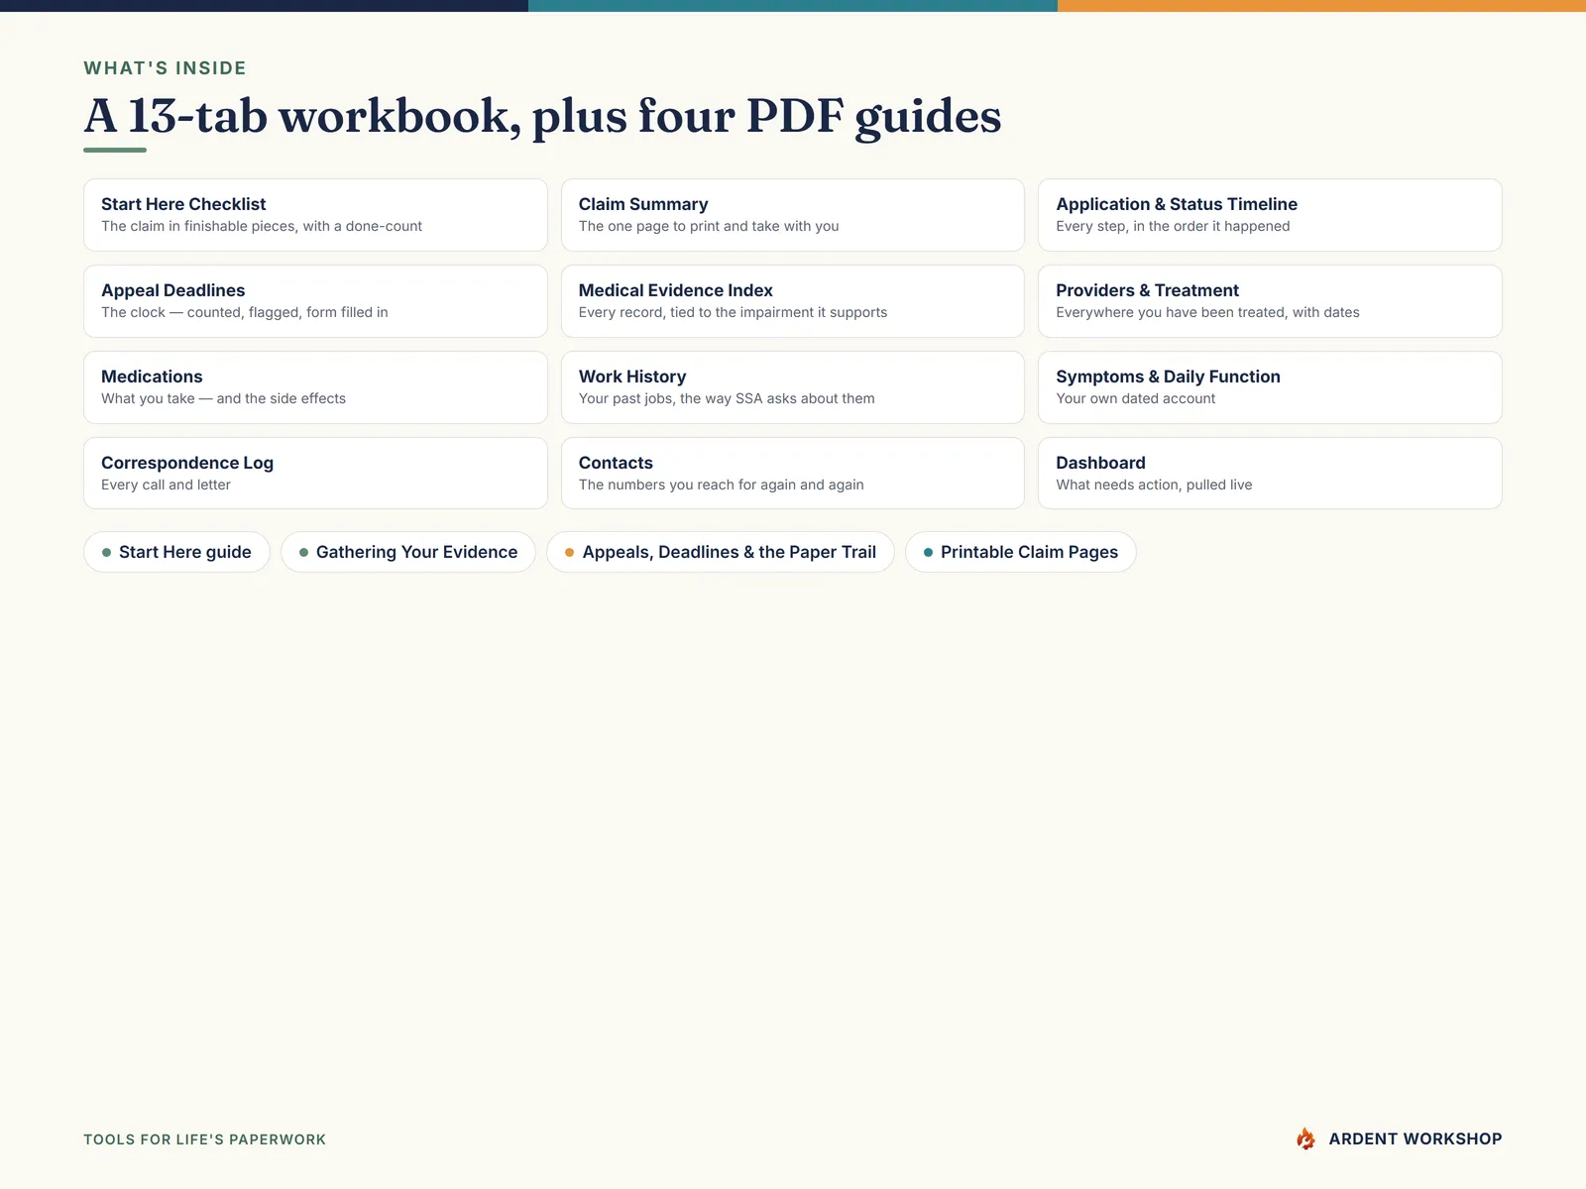Open the Start Here Checklist card
Screen dimensions: 1586x1189
pyautogui.click(x=315, y=215)
